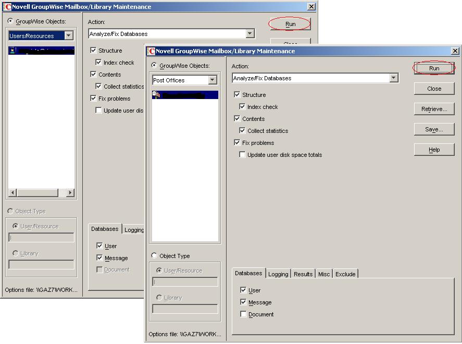Uncheck Index check in front window

242,107
